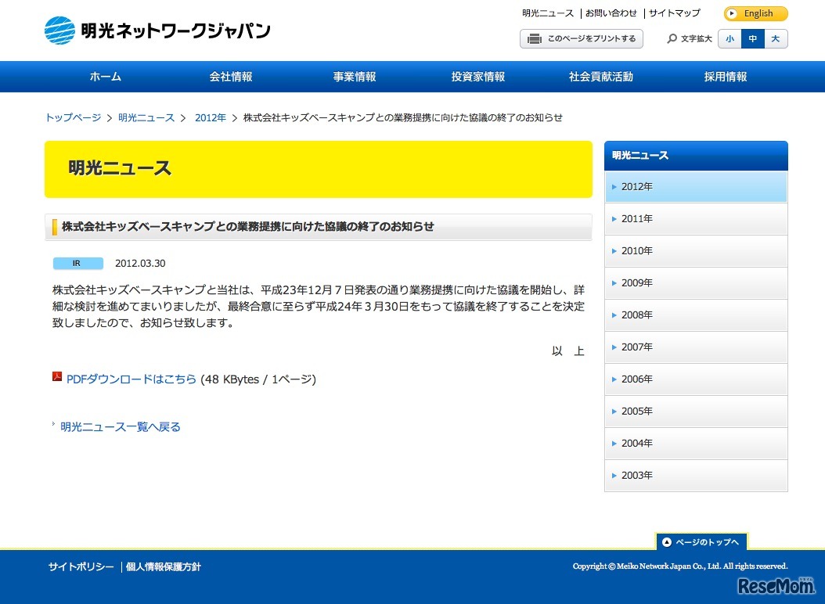Switch text size to 小
The image size is (825, 604).
click(x=730, y=38)
